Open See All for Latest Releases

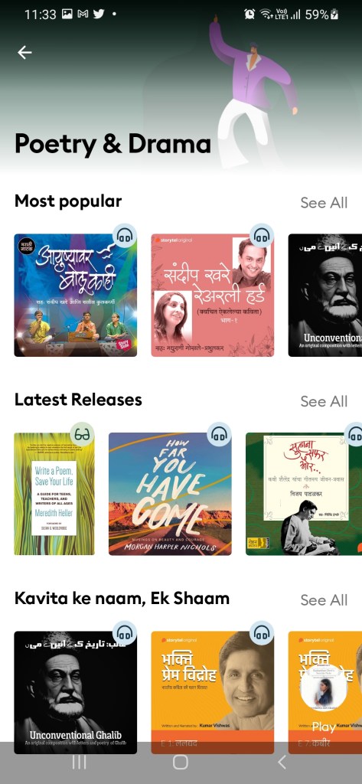point(324,401)
